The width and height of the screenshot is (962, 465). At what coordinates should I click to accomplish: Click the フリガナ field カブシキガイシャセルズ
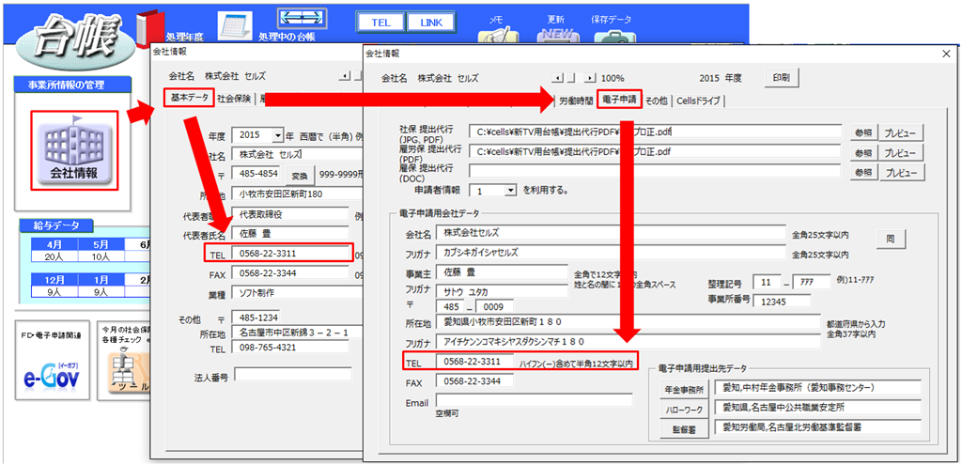(x=611, y=252)
